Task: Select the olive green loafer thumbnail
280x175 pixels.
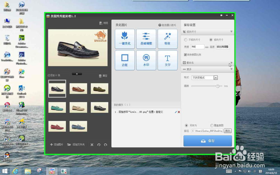Action: (x=99, y=88)
